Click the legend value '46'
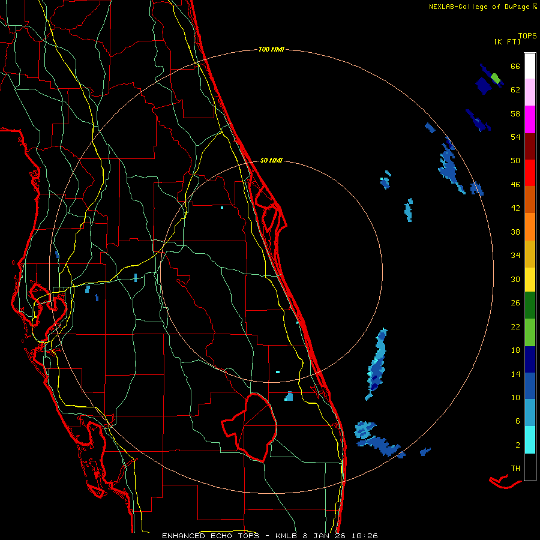This screenshot has height=540, width=540. click(515, 185)
